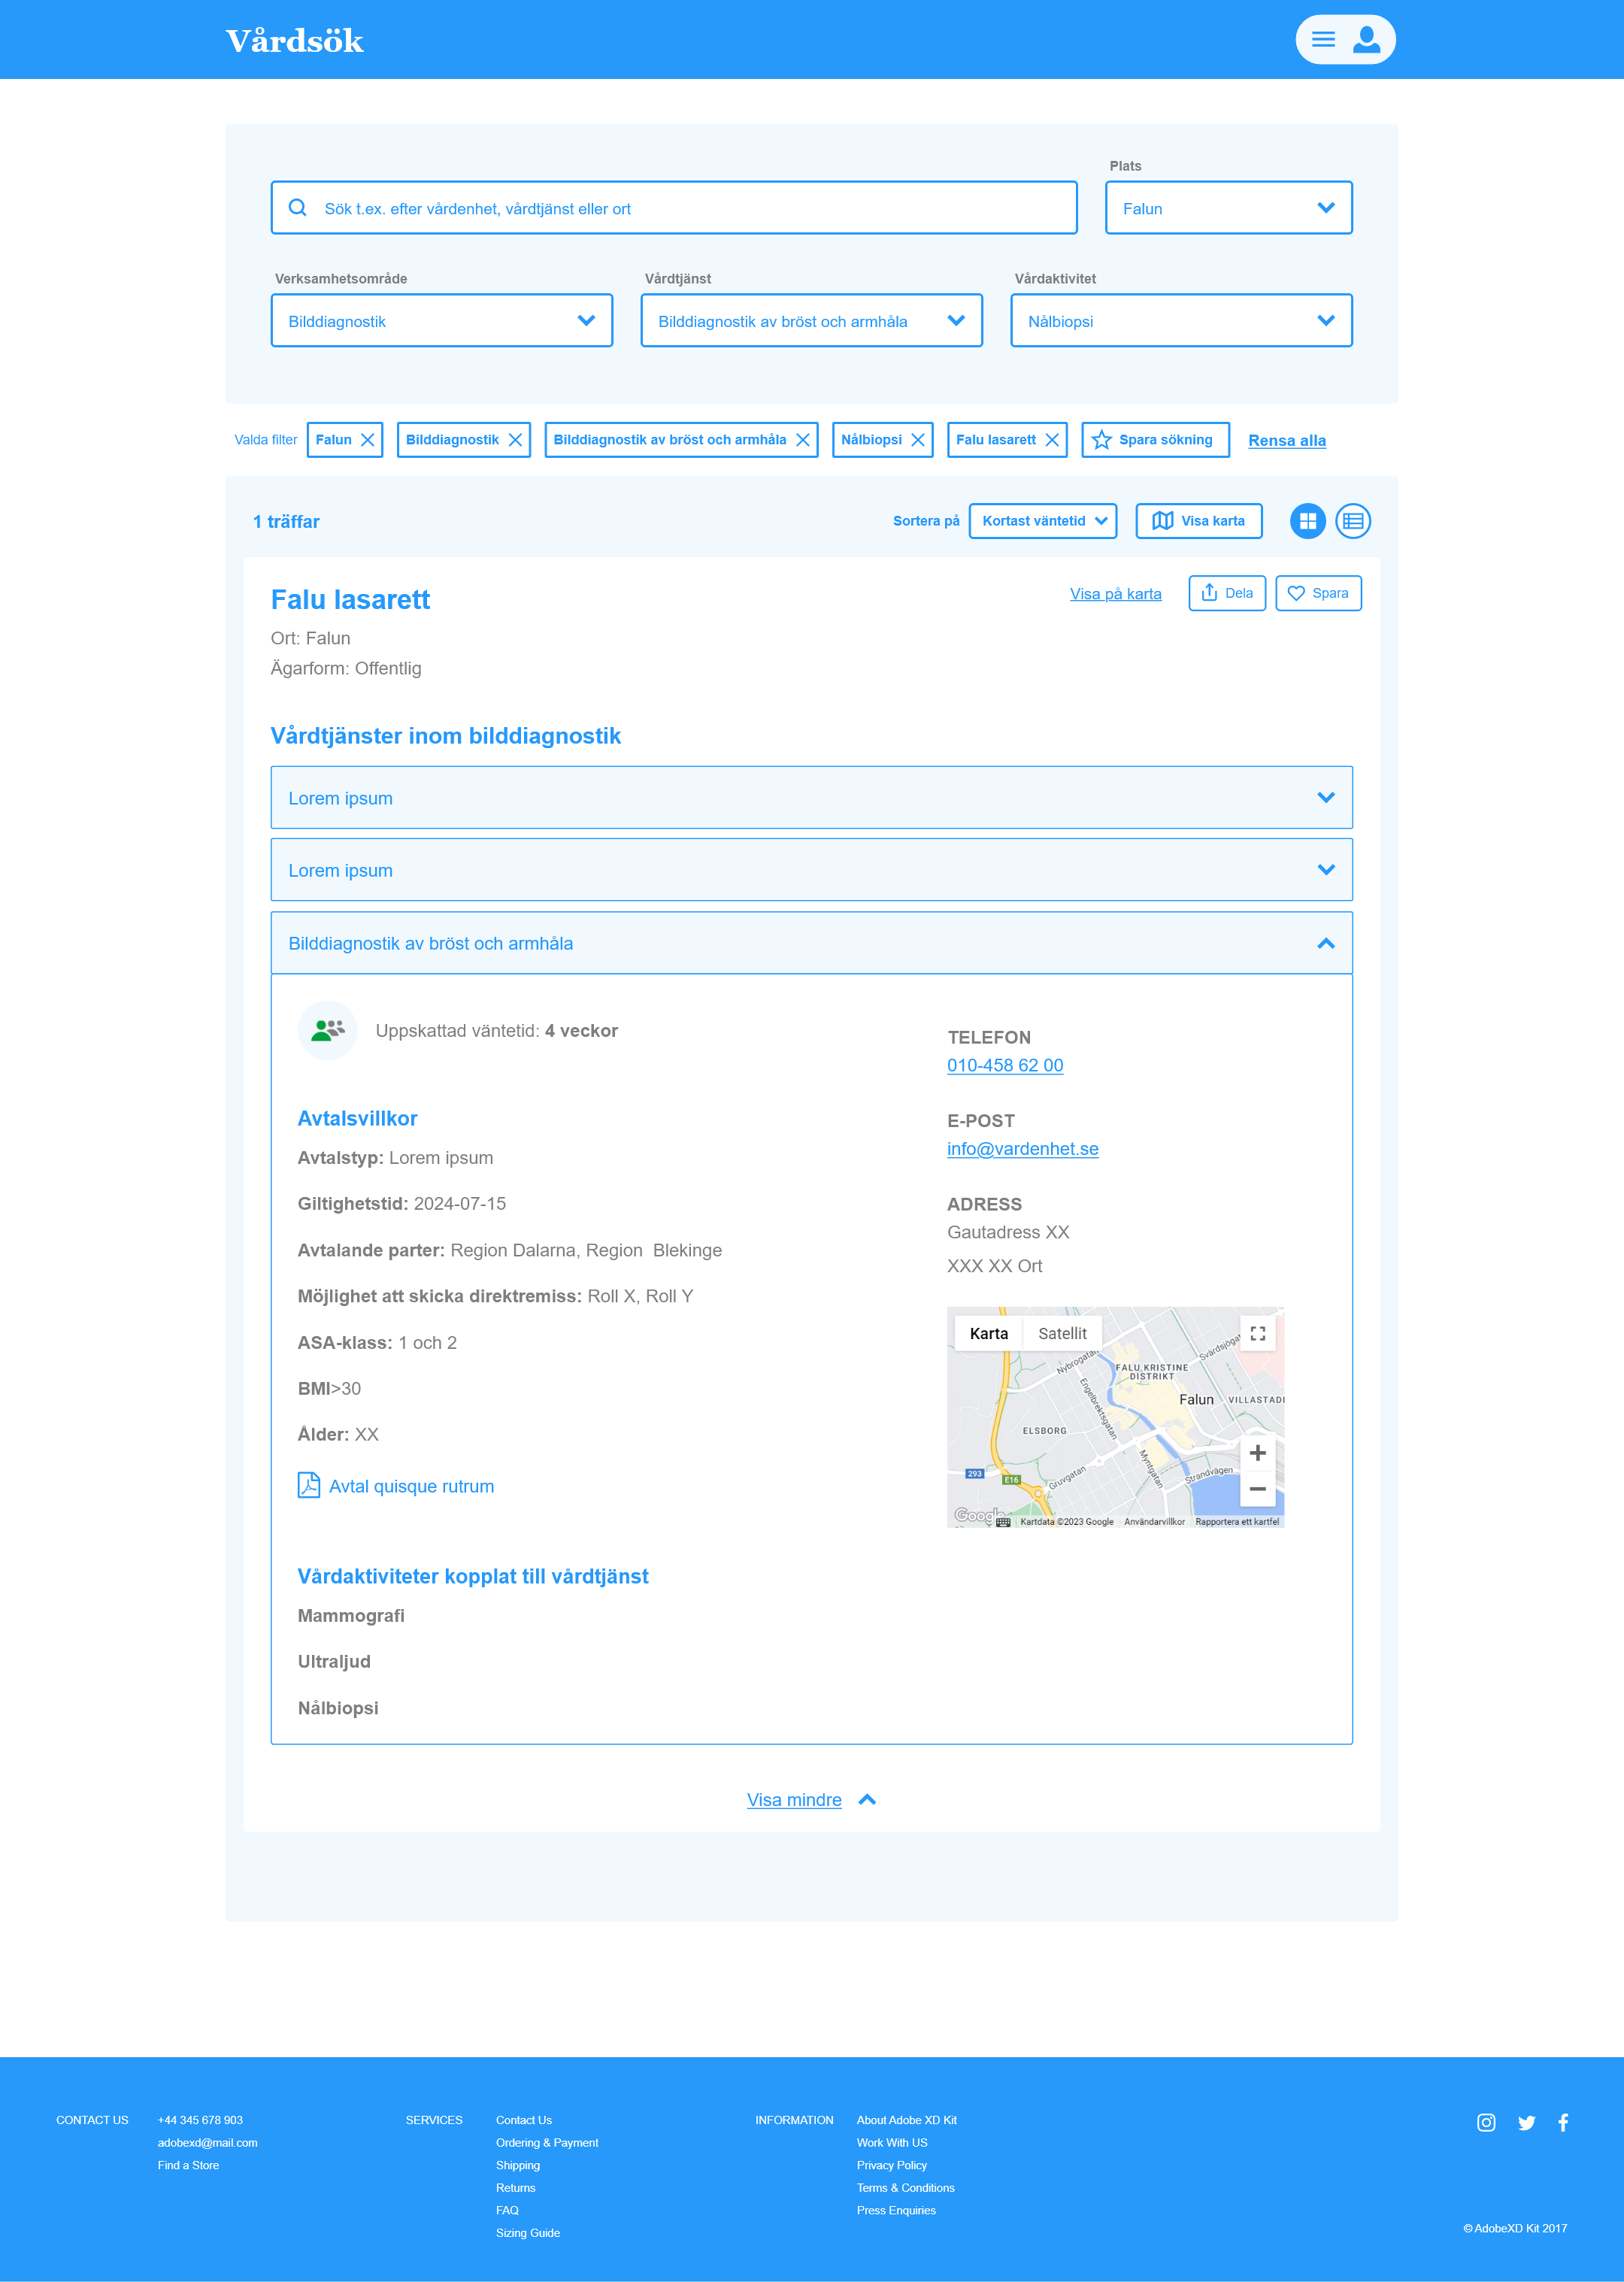
Task: Click the user profile icon
Action: click(x=1366, y=40)
